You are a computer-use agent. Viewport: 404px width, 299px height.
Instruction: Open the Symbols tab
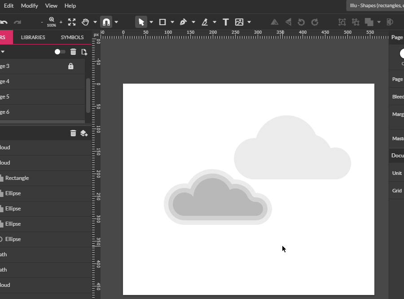tap(72, 37)
